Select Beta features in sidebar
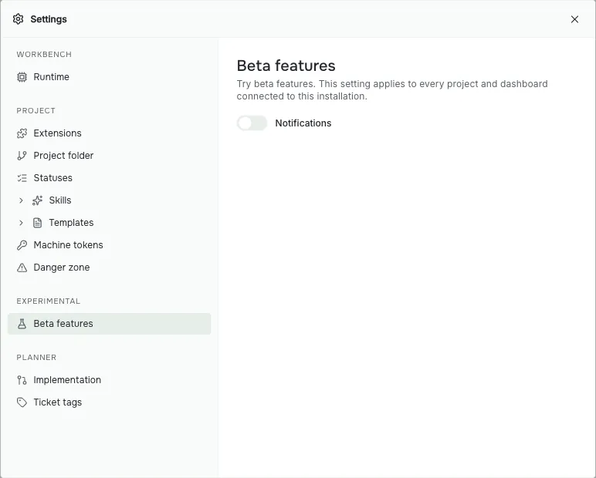 (110, 324)
